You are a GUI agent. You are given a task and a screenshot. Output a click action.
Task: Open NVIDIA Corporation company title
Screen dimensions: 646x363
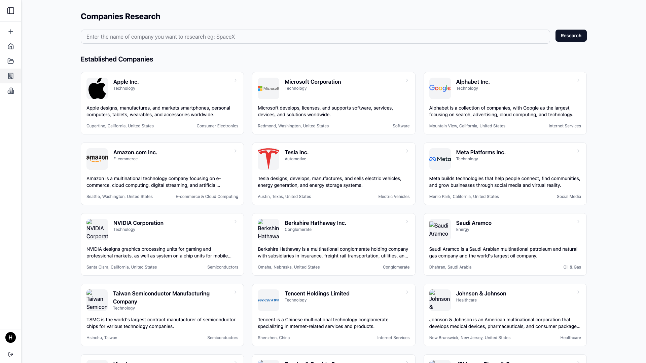(x=138, y=223)
